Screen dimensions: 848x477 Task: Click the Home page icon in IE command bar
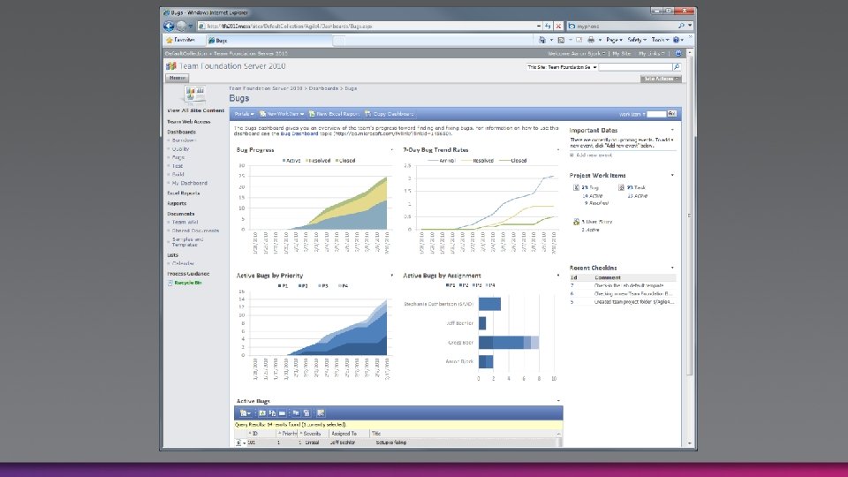[541, 40]
